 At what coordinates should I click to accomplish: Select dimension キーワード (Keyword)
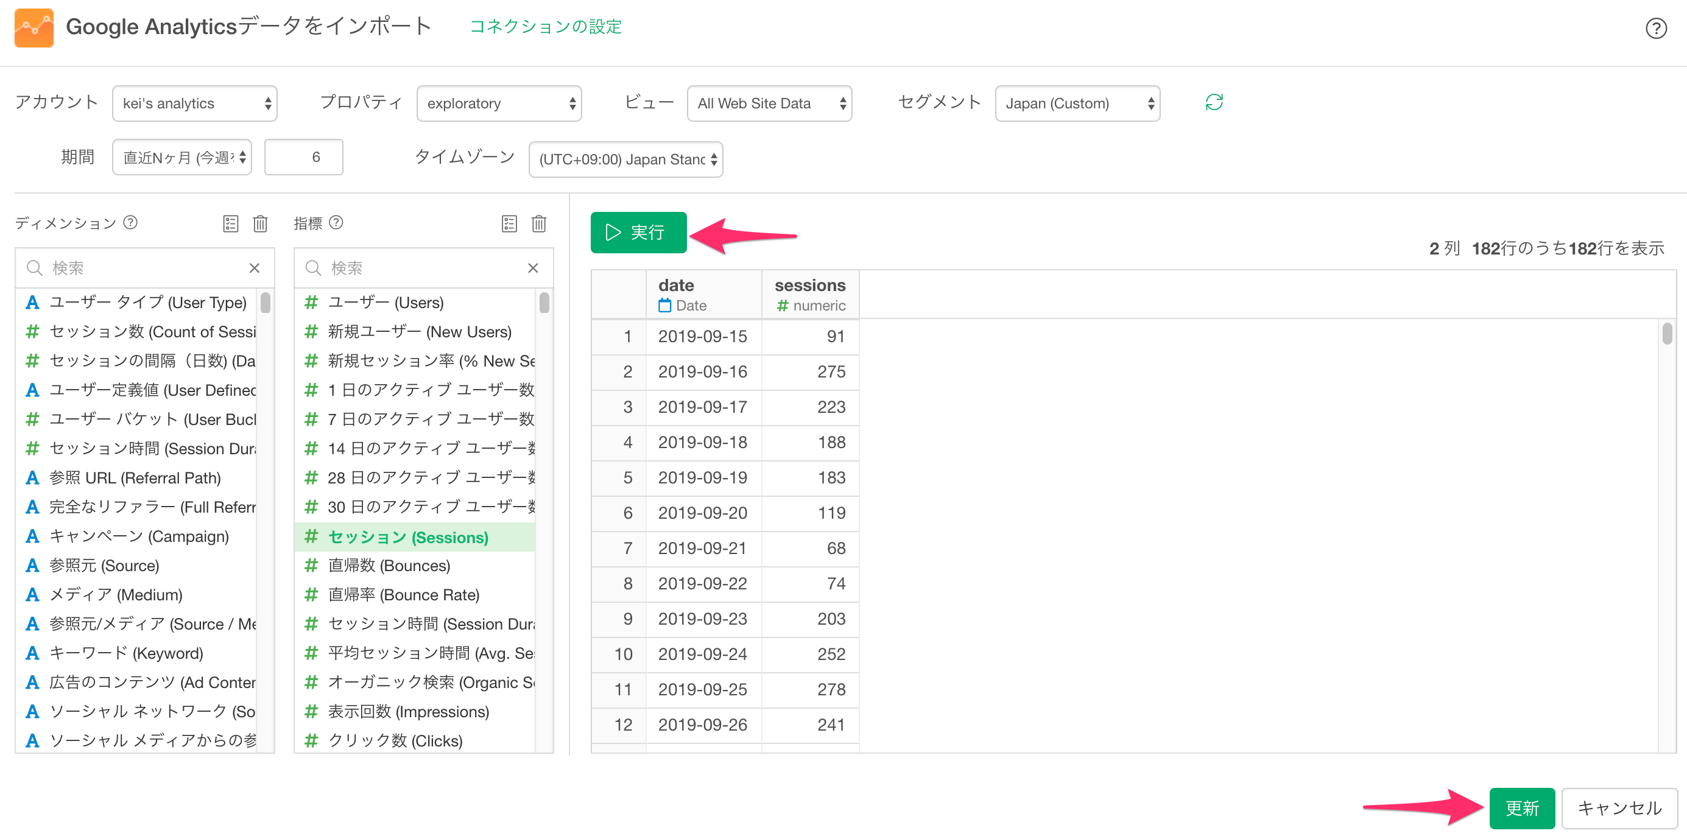[x=138, y=653]
